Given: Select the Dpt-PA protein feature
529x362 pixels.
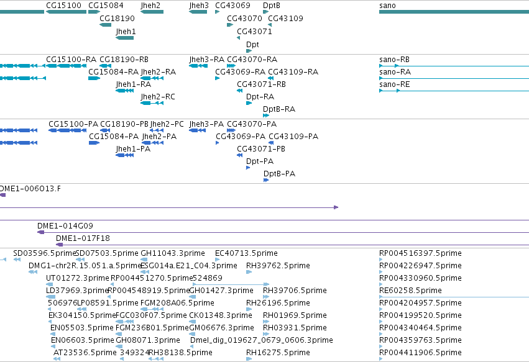Looking at the screenshot, I should (248, 168).
